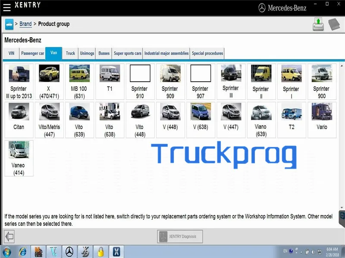Click the Brand breadcrumb link
Screen dimensions: 345x258
click(x=25, y=24)
